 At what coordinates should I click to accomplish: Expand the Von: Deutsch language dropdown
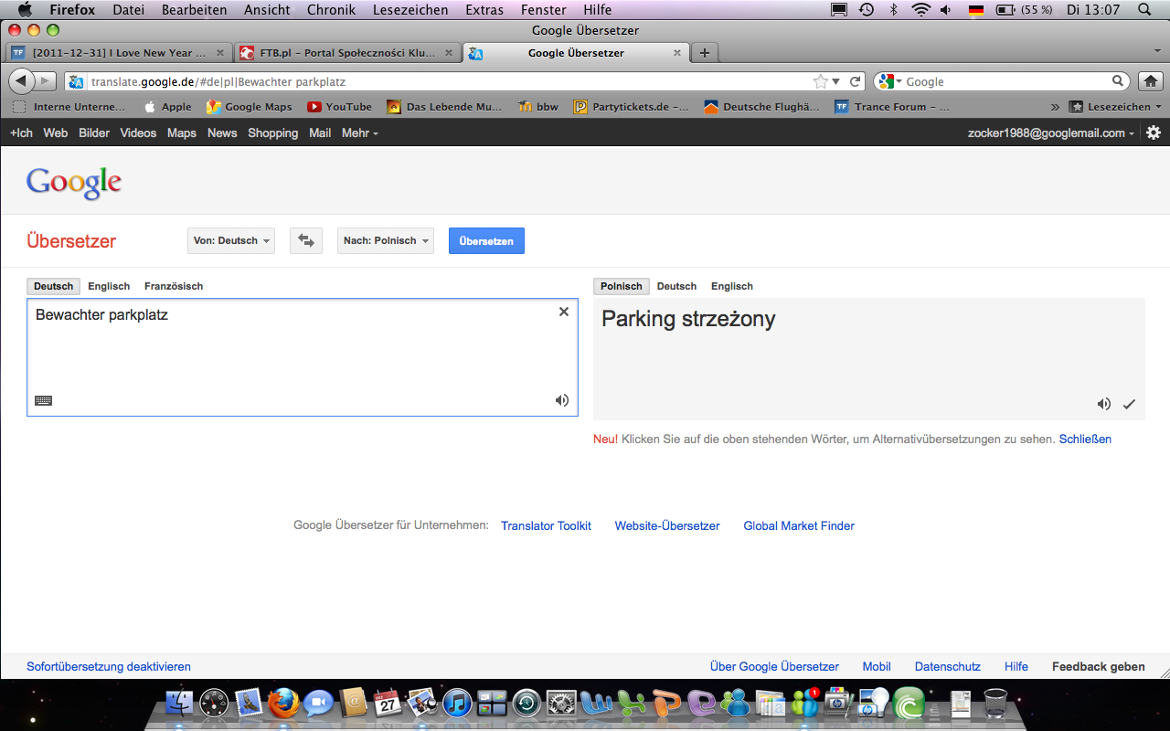[231, 241]
